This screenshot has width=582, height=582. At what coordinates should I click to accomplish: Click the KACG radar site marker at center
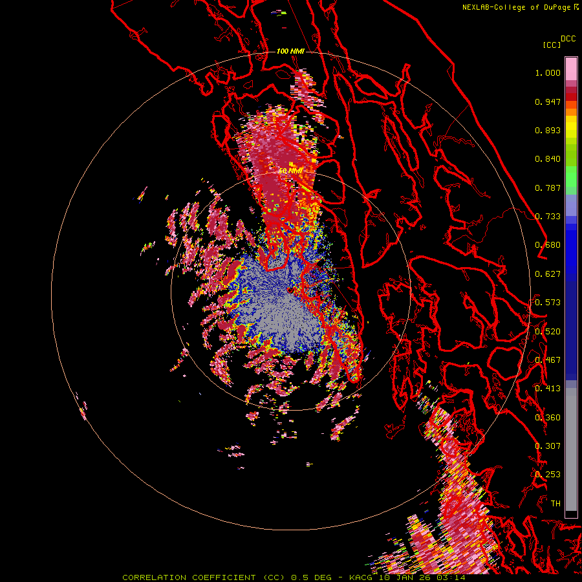[x=290, y=290]
